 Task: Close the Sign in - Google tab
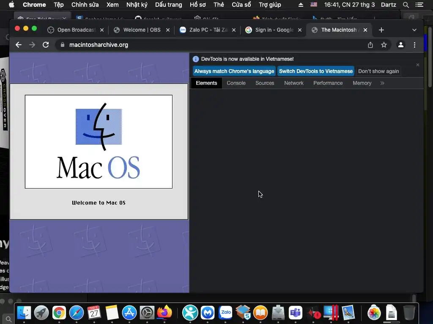tap(300, 30)
